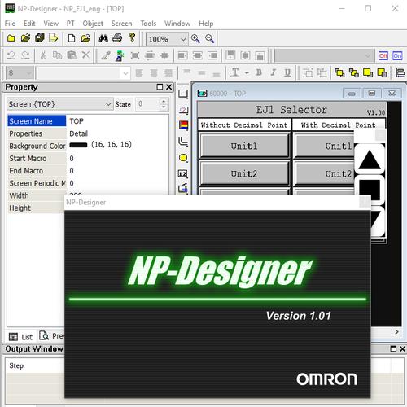Click the Cut scissors icon
Image resolution: width=407 pixels, height=407 pixels.
pyautogui.click(x=43, y=55)
